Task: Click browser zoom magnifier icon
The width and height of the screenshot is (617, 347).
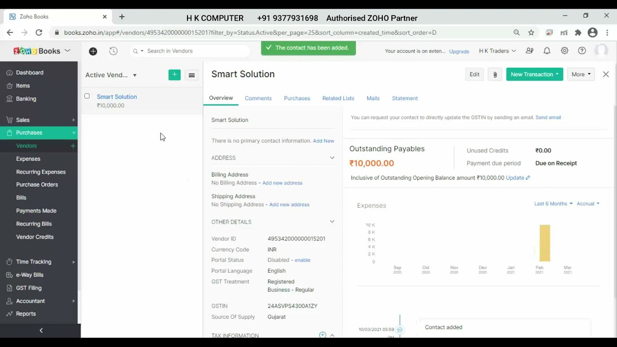Action: point(516,32)
